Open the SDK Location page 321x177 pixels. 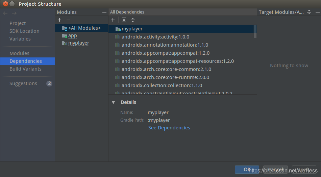24,31
